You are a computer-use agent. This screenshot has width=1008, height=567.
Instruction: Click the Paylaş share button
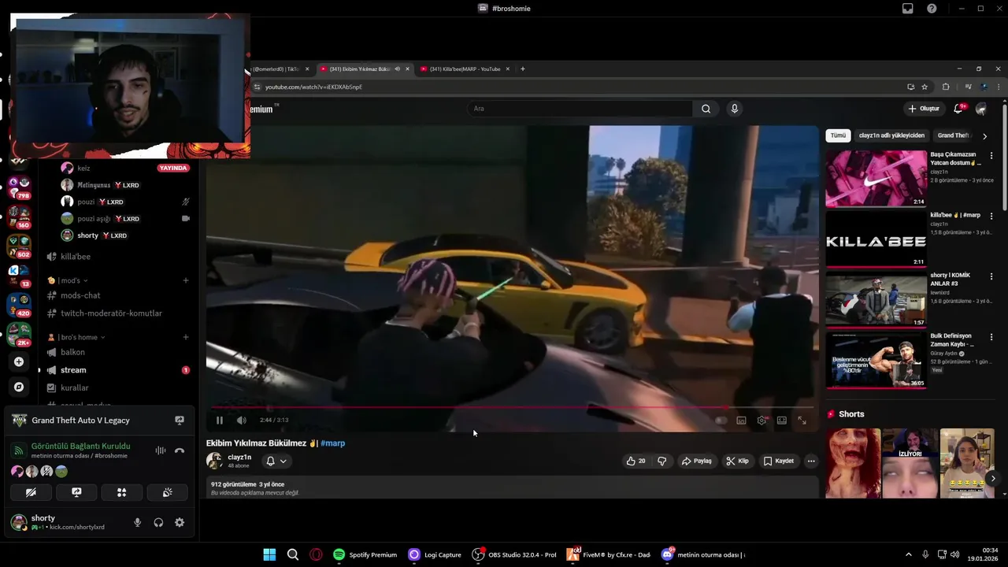pyautogui.click(x=697, y=461)
